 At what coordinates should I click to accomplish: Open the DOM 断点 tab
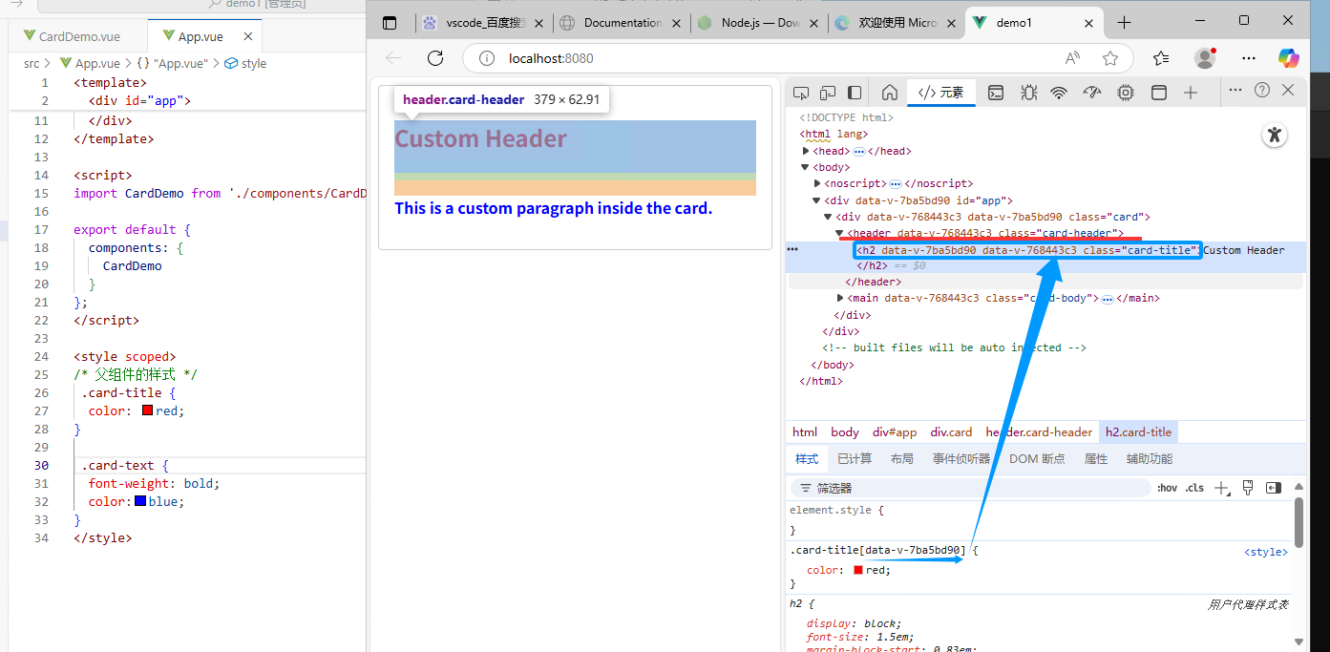click(x=1037, y=459)
